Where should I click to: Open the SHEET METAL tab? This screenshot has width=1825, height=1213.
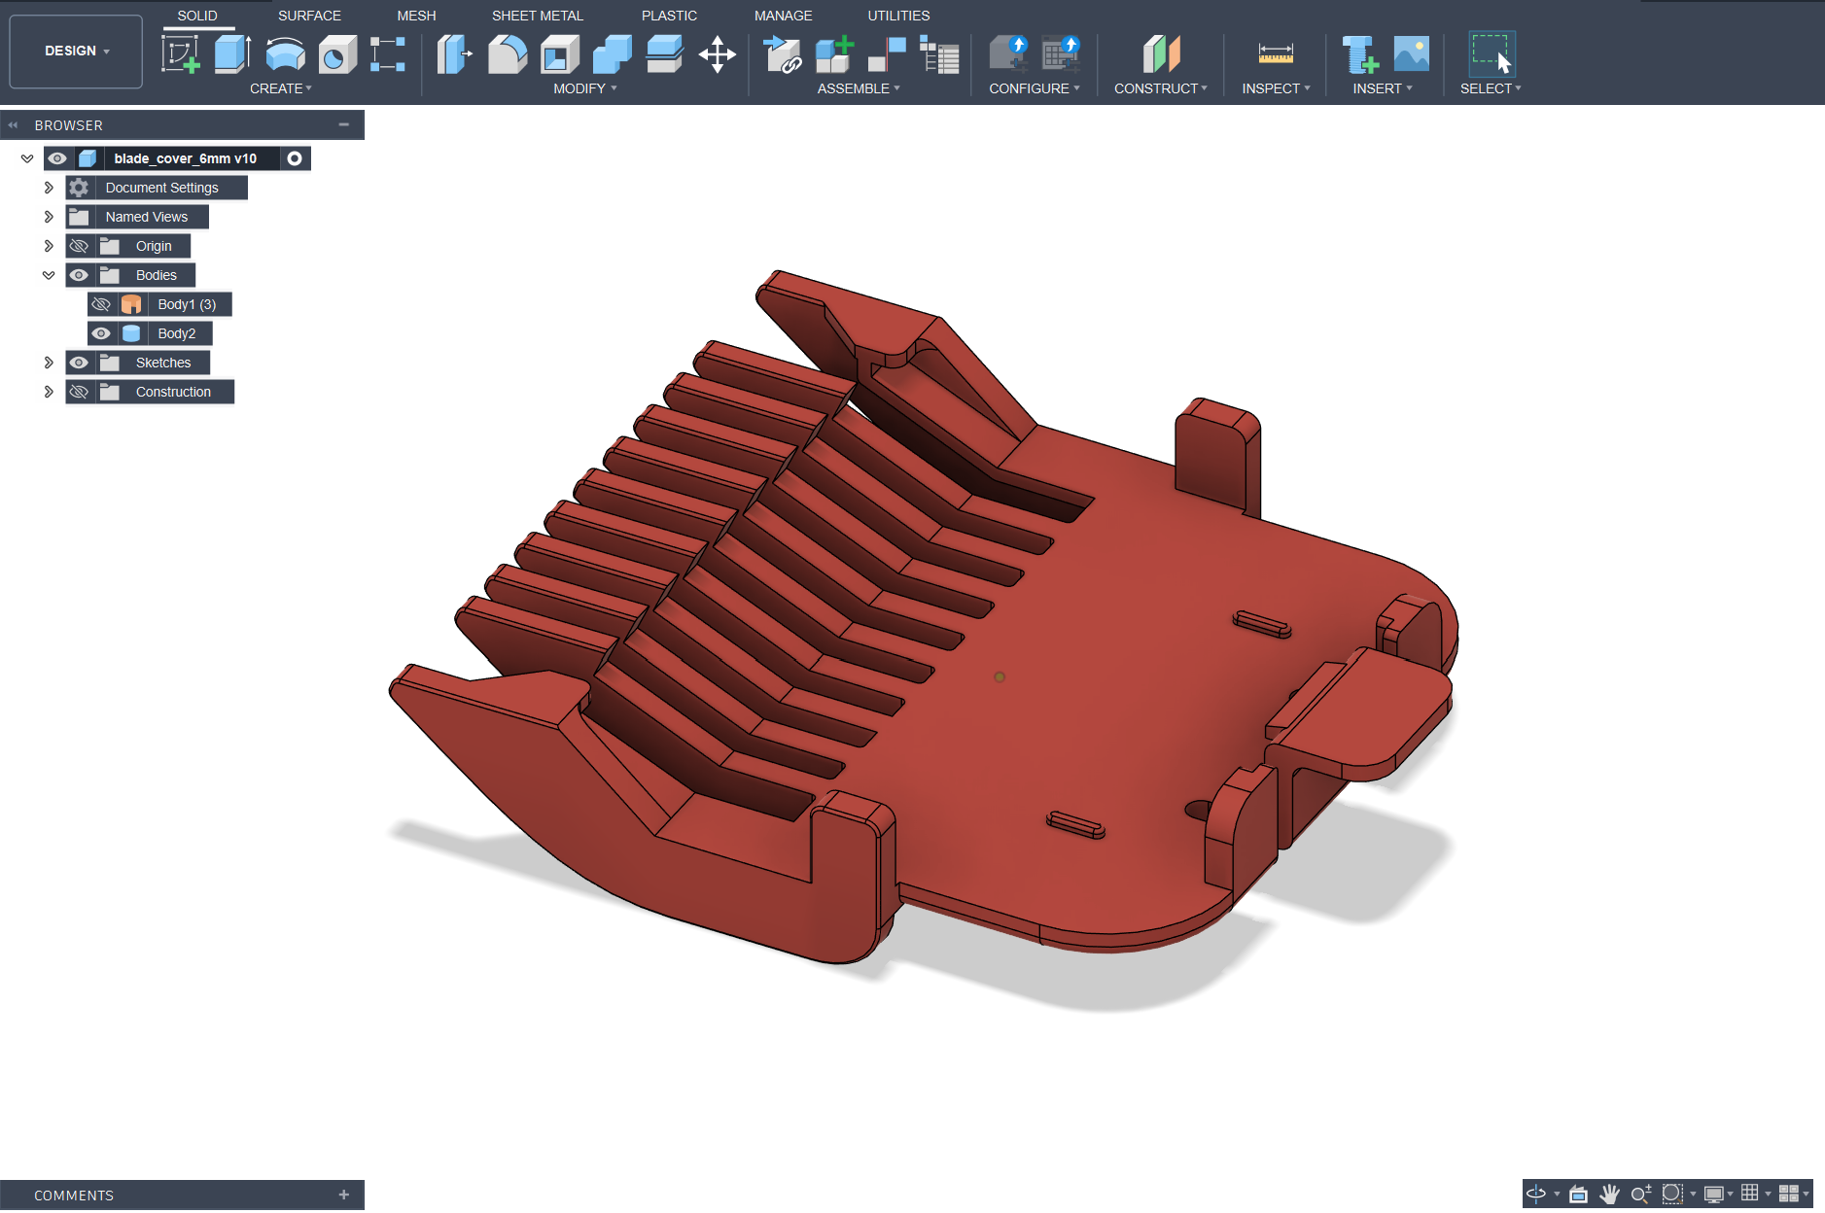(538, 16)
